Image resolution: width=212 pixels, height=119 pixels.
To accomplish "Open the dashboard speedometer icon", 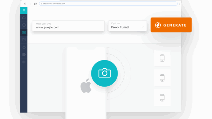I will click(x=24, y=18).
